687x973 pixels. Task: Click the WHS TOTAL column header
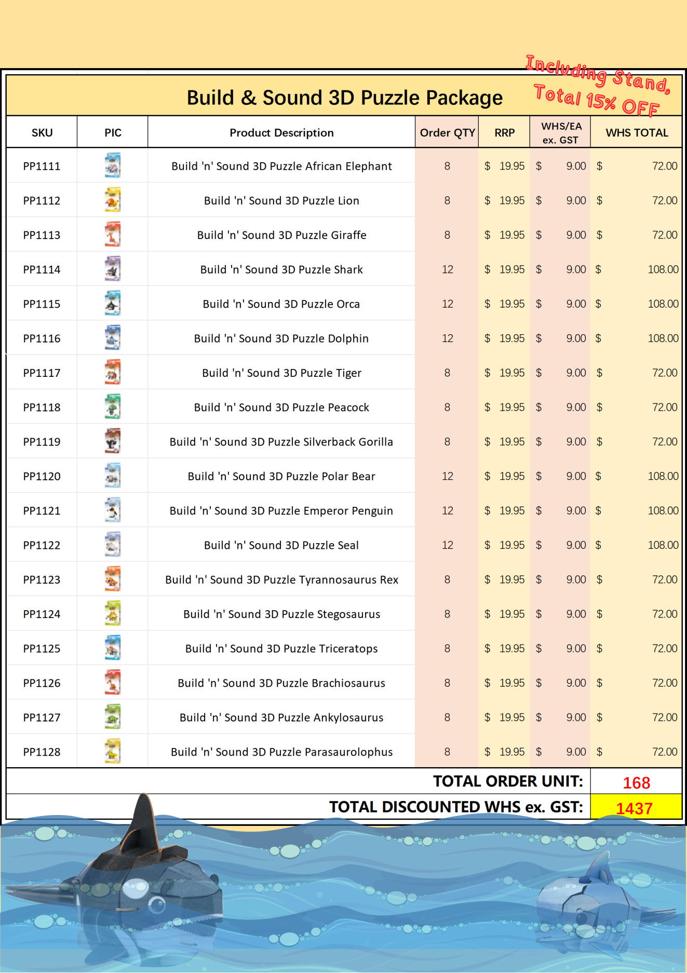(637, 133)
